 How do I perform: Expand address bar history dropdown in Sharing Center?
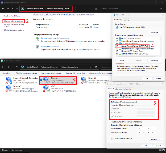(90, 8)
